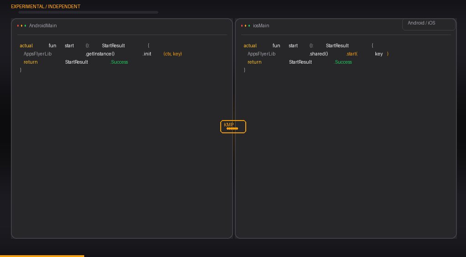Click 'actual' keyword in iosMain code
Screen dimensions: 466x257
click(250, 46)
